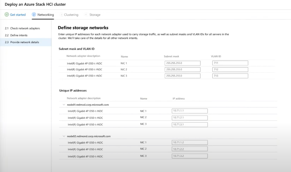Click the Deploy an Azure Stack HCI cluster title

click(35, 4)
